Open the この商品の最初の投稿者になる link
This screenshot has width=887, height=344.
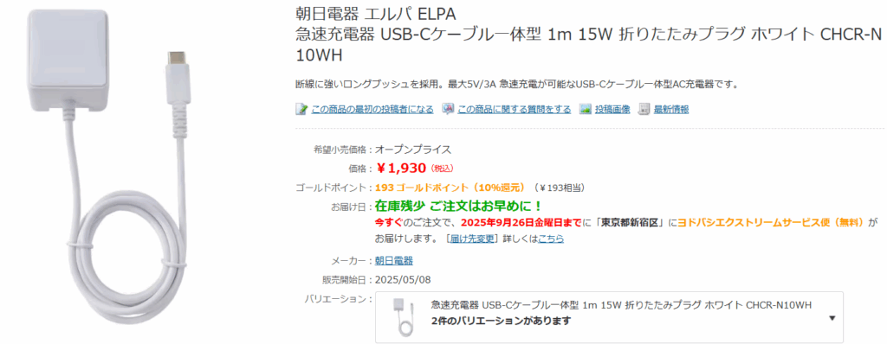coord(372,110)
